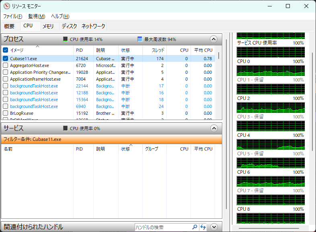This screenshot has height=232, width=316.
Task: Check the Application Priority Changer checkbox
Action: (x=6, y=72)
